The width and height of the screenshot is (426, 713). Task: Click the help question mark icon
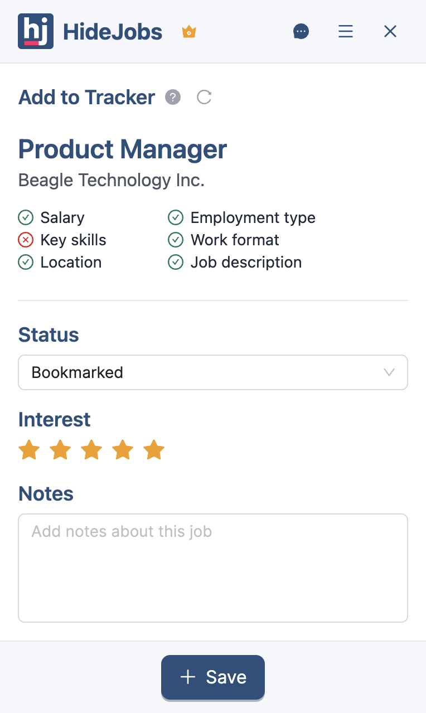tap(173, 97)
